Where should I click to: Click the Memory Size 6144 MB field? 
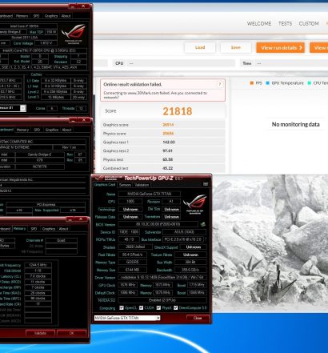[x=132, y=270]
